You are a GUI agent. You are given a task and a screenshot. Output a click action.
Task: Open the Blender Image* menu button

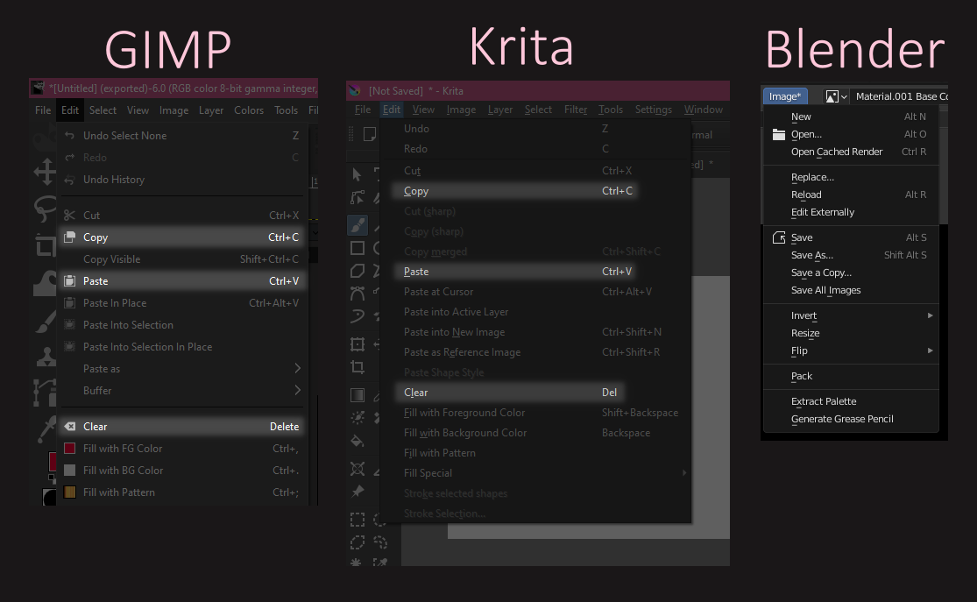(785, 96)
